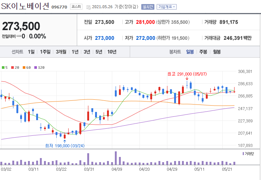Click the 거래량 value 891,175
The height and width of the screenshot is (180, 261).
(229, 22)
